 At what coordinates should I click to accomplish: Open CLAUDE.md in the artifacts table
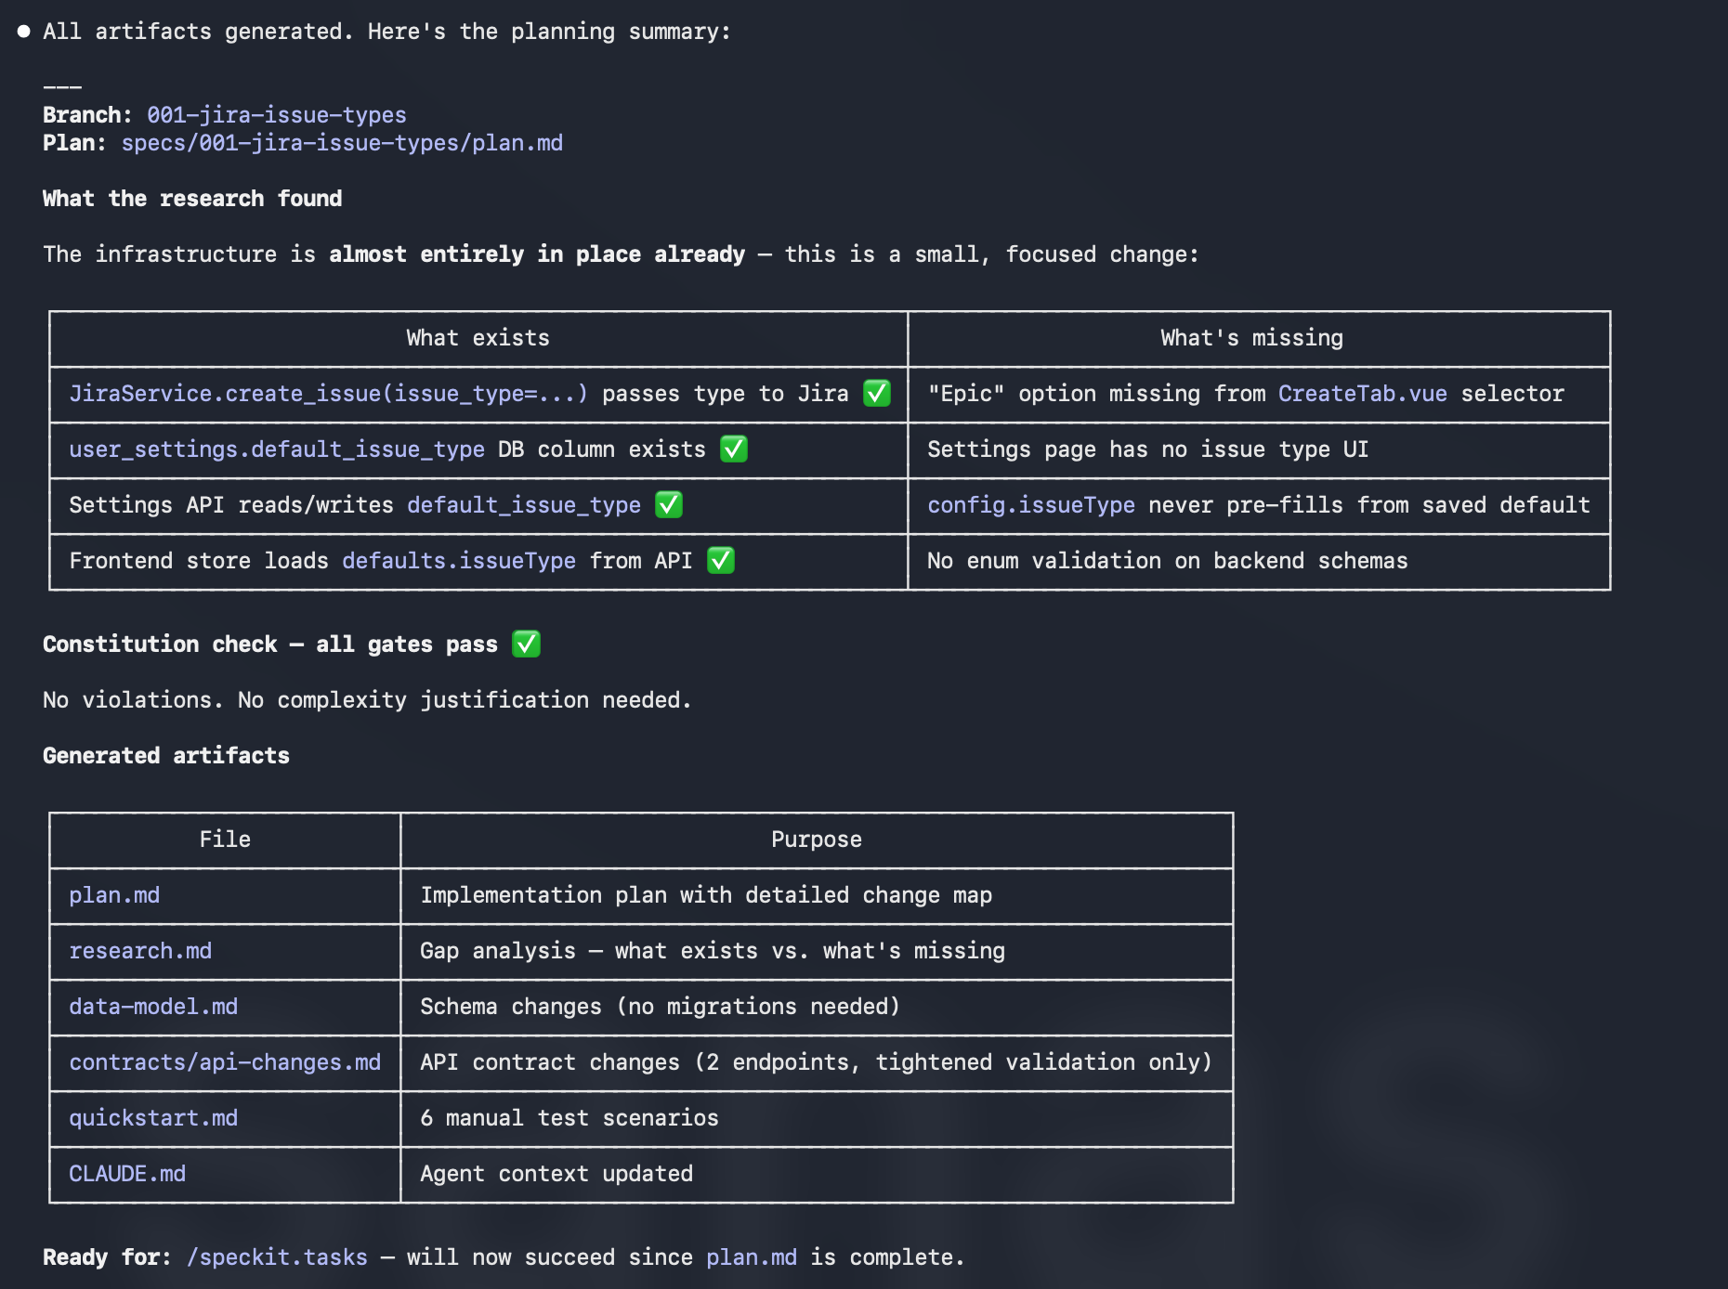[x=127, y=1174]
